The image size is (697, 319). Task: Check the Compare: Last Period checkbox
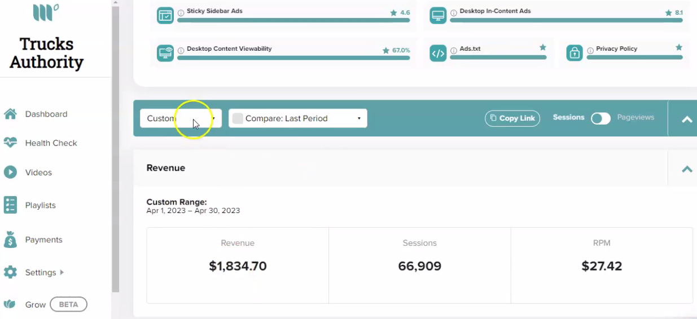[x=238, y=118]
